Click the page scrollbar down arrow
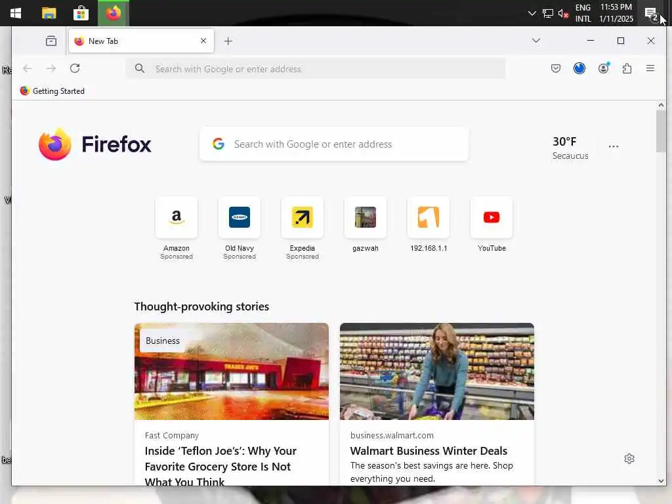The height and width of the screenshot is (504, 672). 661,481
